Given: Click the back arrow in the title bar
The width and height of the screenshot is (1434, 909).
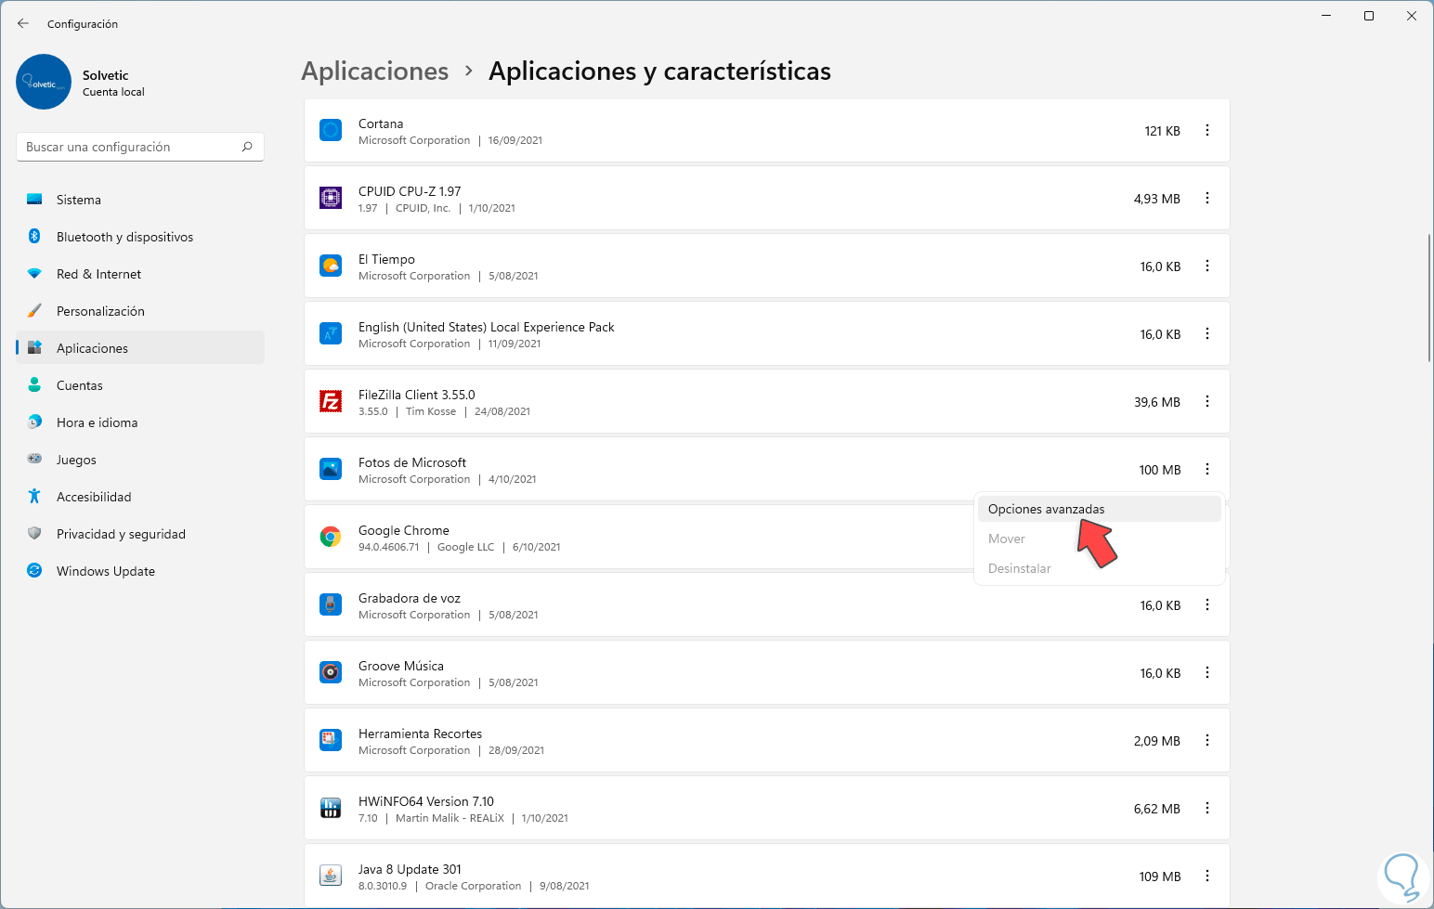Looking at the screenshot, I should tap(23, 23).
